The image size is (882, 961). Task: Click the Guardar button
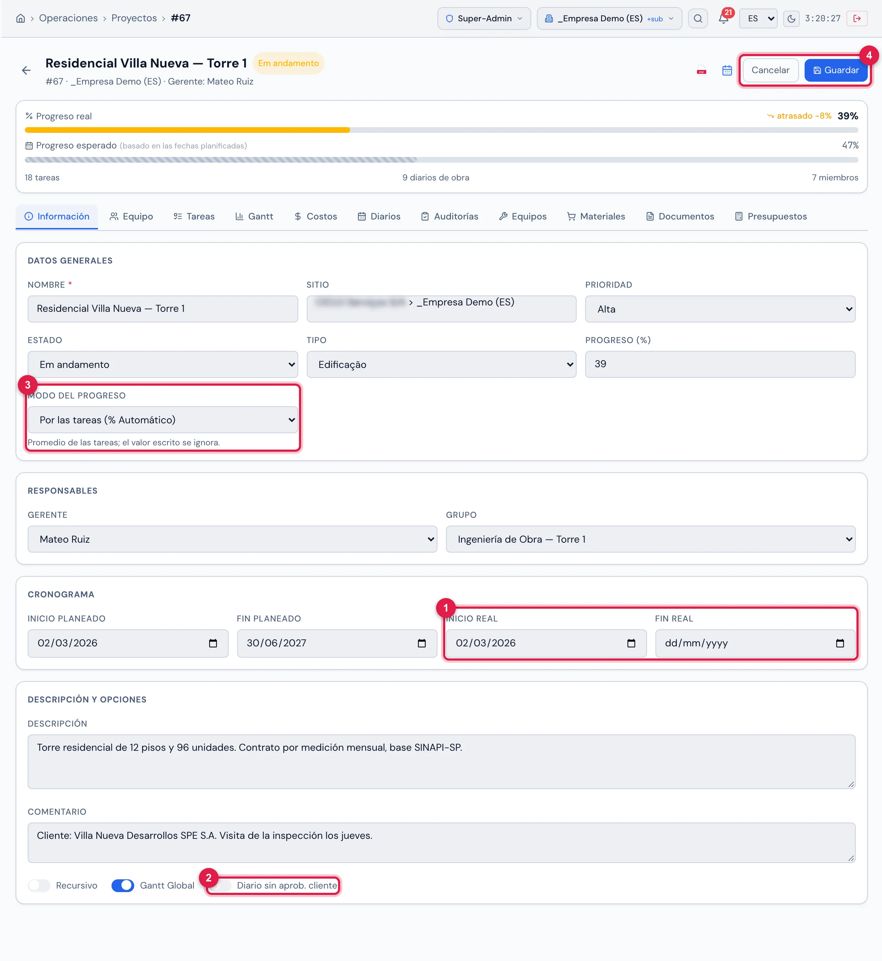(836, 70)
